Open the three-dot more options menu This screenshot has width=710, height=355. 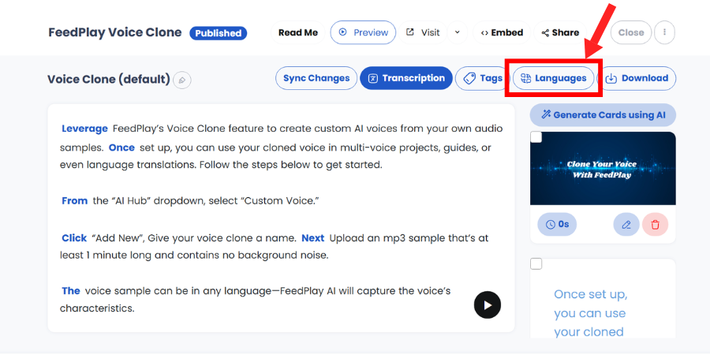665,32
